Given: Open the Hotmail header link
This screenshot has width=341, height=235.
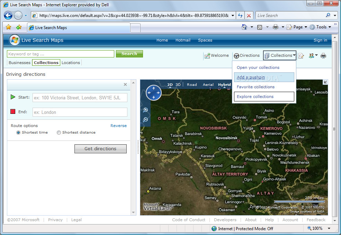Looking at the screenshot, I should click(183, 40).
